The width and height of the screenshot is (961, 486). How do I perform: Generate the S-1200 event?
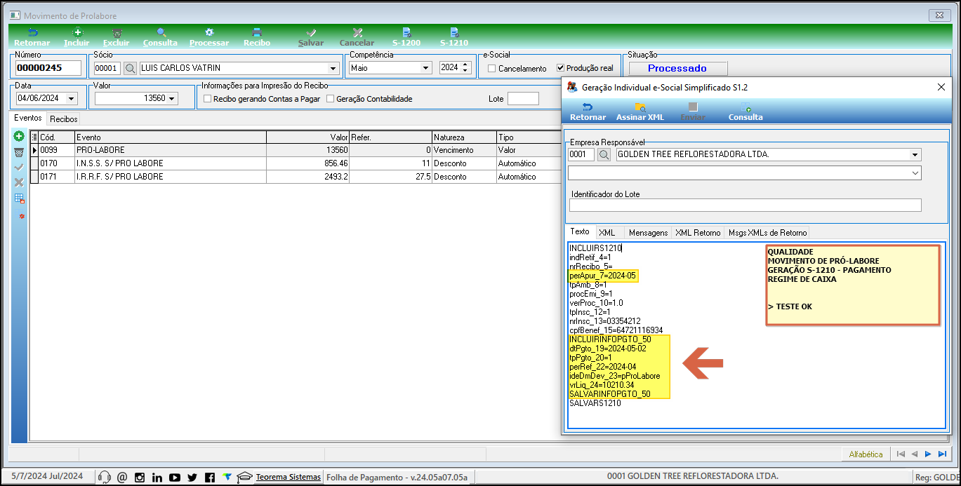click(406, 37)
